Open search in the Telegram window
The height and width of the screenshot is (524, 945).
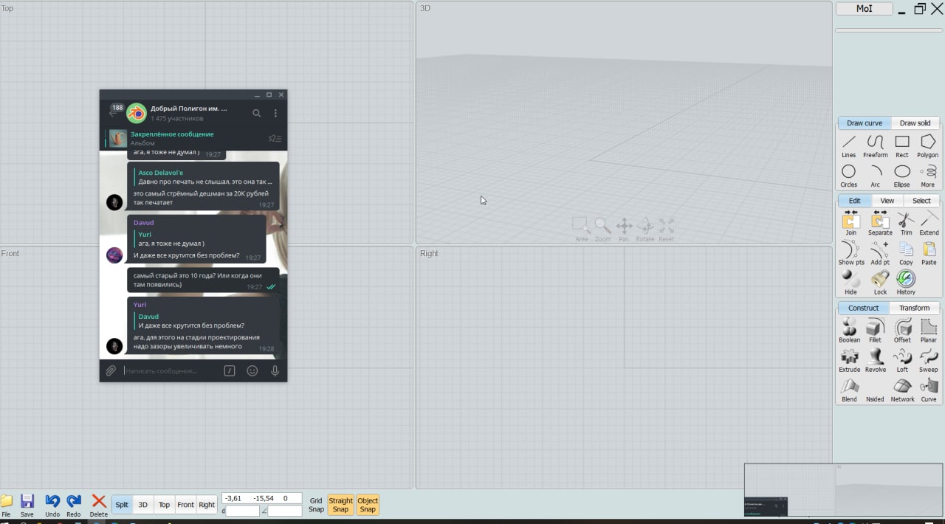(257, 113)
